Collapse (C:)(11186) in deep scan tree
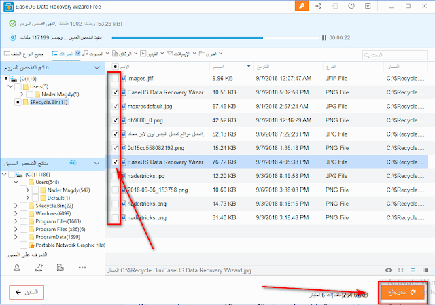The image size is (435, 305). [4, 175]
